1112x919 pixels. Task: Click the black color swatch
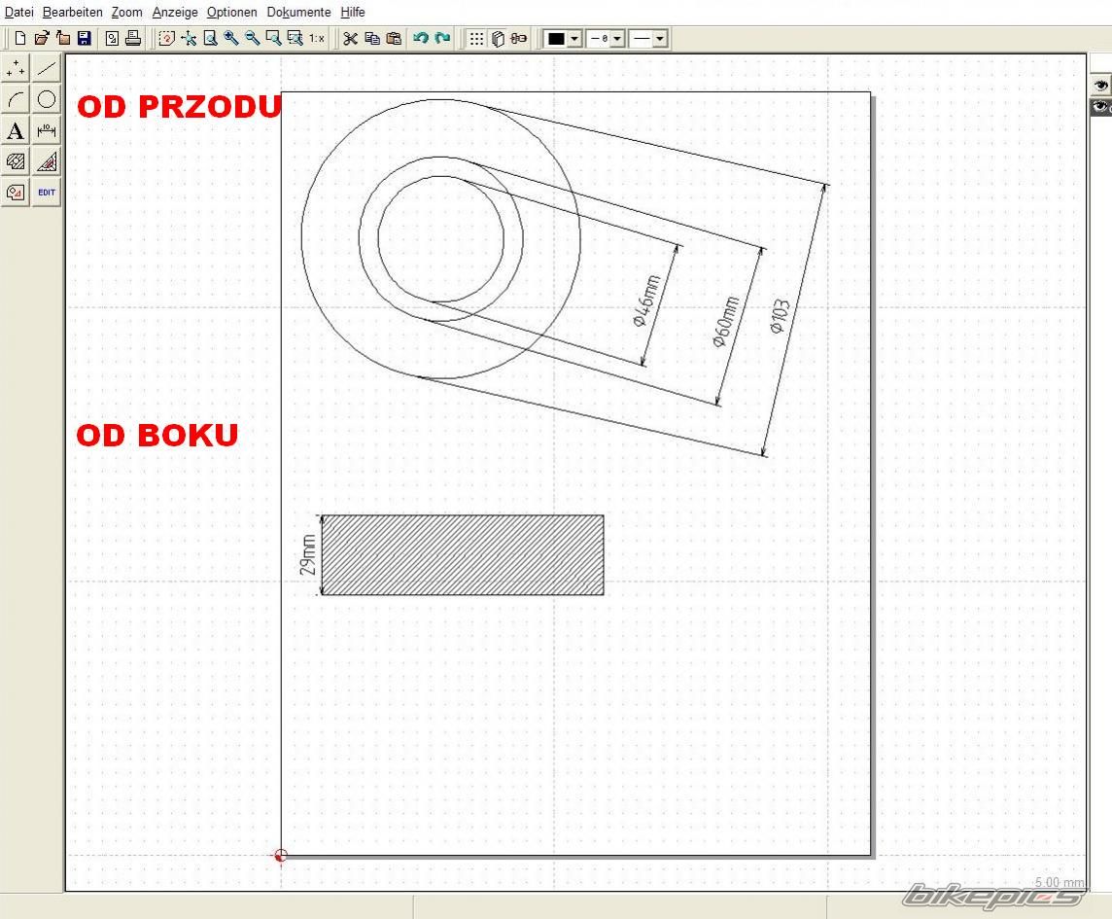coord(556,39)
